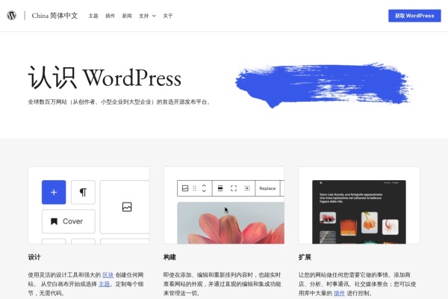Click the image block placeholder icon

pyautogui.click(x=127, y=207)
